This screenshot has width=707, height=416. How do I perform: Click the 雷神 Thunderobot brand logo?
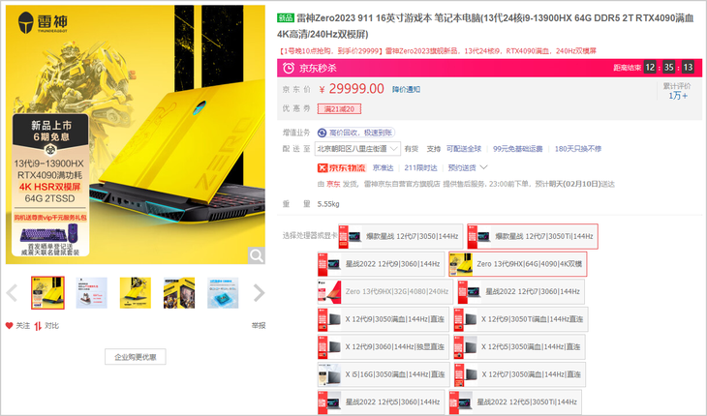click(x=43, y=22)
